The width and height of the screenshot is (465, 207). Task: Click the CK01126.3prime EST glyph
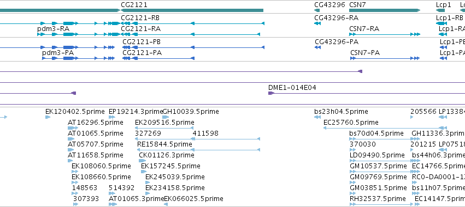(143, 161)
